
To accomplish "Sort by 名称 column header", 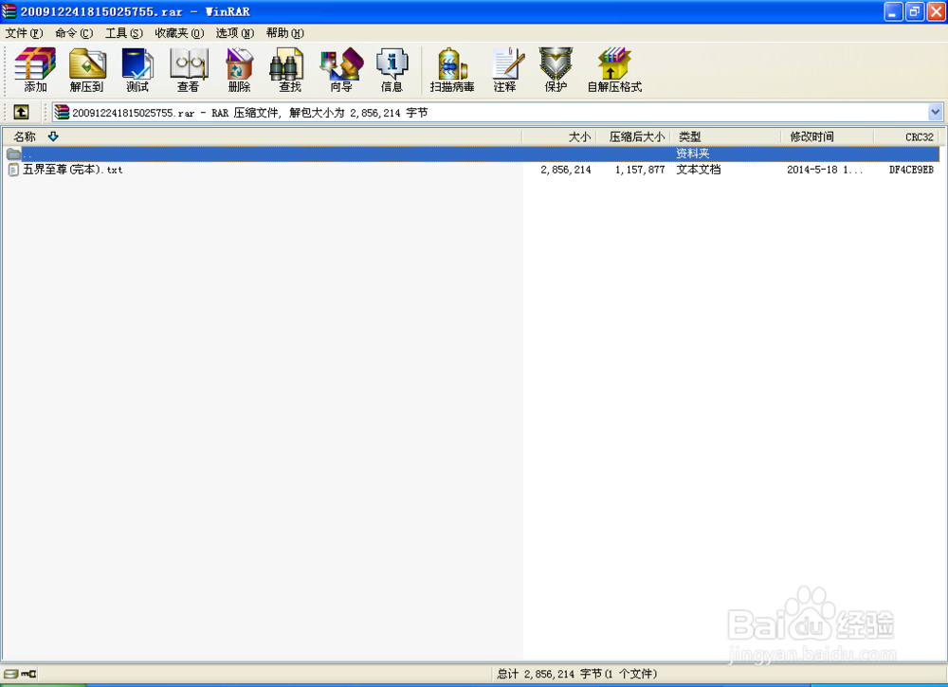I will tap(262, 136).
